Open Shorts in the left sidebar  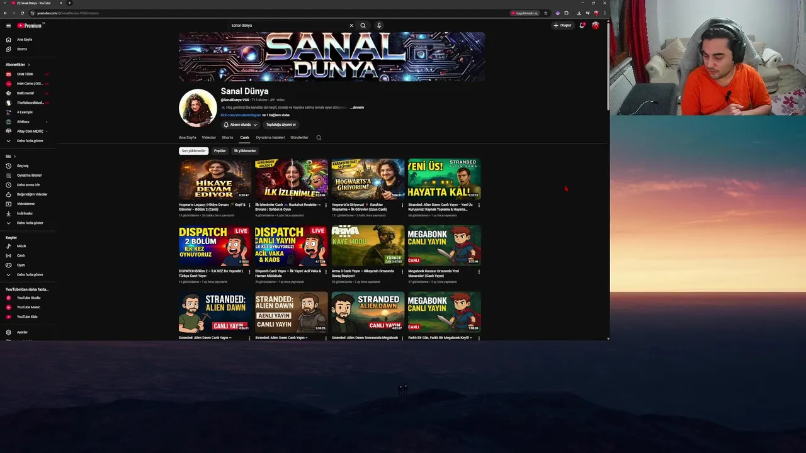22,49
